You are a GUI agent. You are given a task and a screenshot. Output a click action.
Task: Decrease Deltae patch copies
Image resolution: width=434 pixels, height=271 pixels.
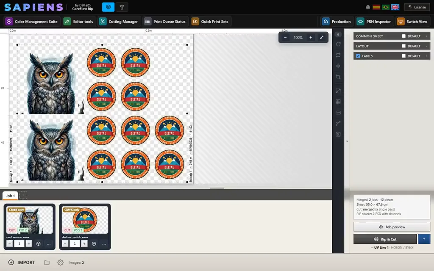point(65,243)
